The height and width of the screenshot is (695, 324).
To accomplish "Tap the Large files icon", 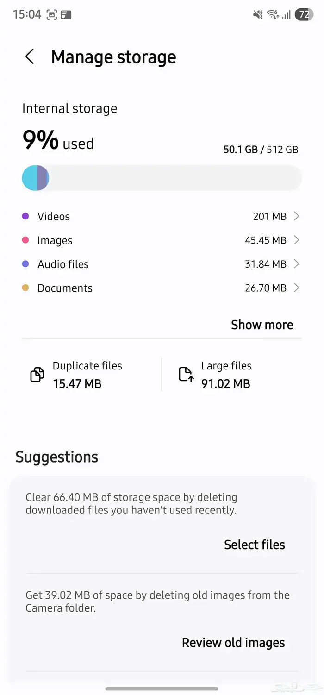I will click(x=186, y=374).
